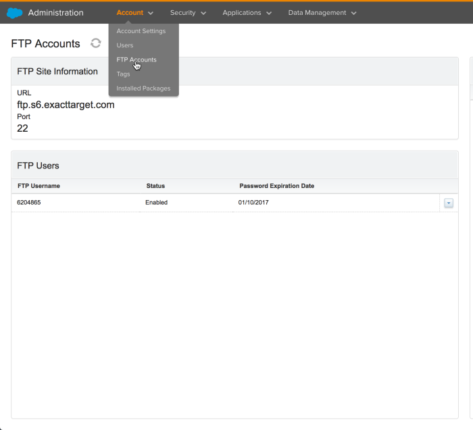473x430 pixels.
Task: Click the 01/10/2017 expiration date cell
Action: coord(253,203)
